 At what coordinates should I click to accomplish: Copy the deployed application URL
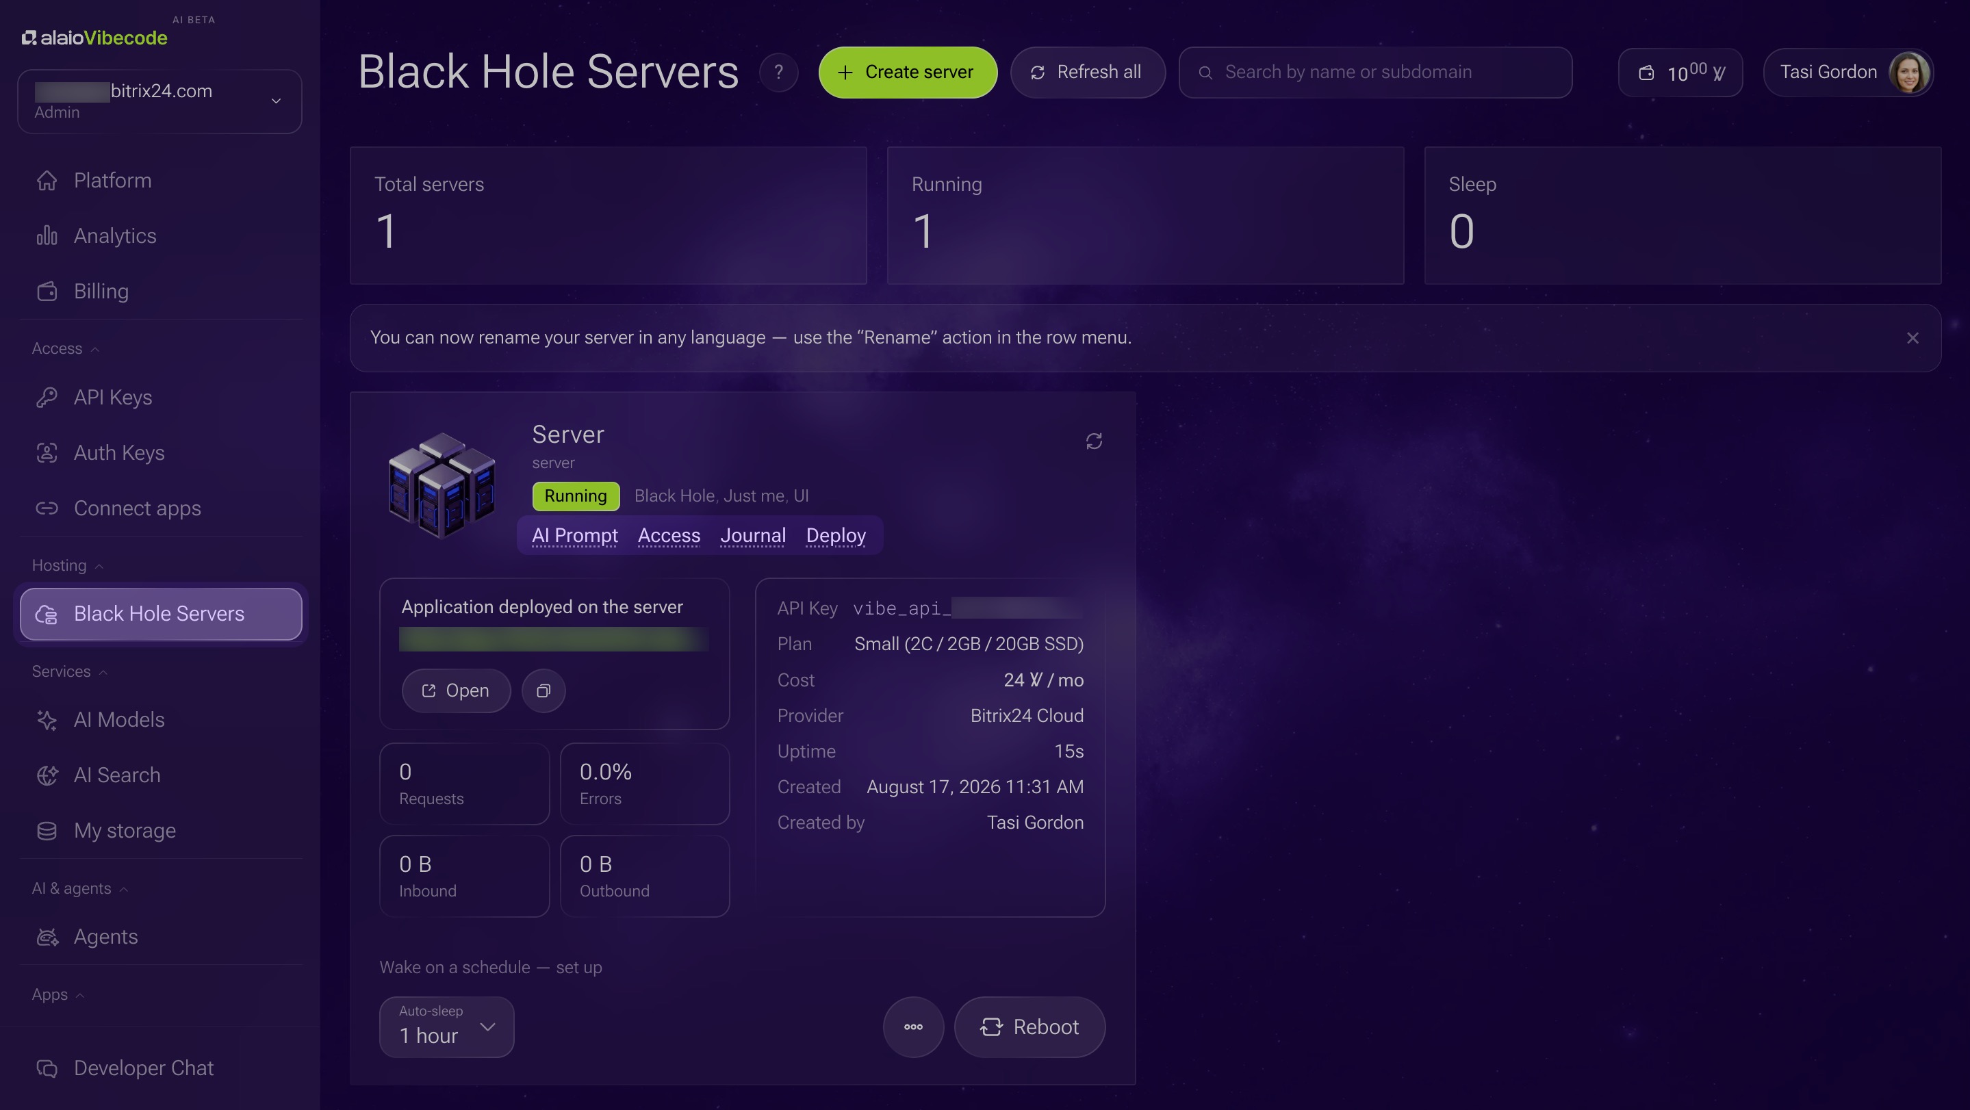(543, 690)
